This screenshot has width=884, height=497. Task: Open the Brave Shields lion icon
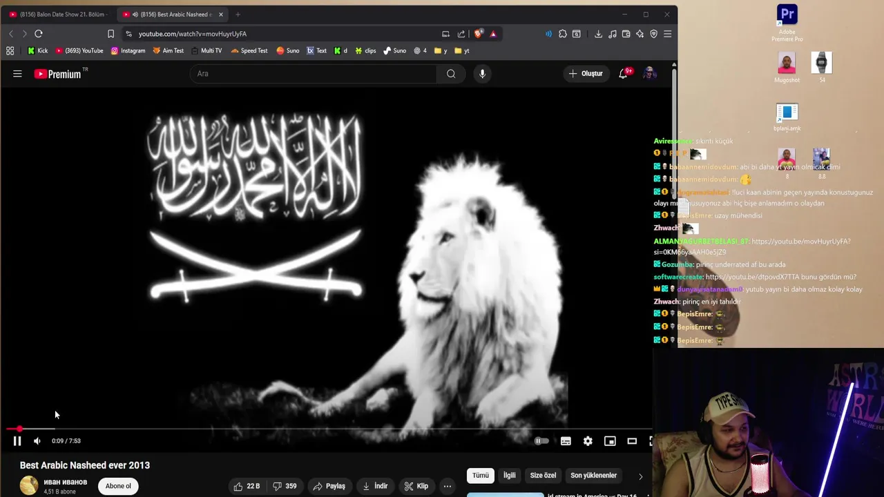(479, 34)
